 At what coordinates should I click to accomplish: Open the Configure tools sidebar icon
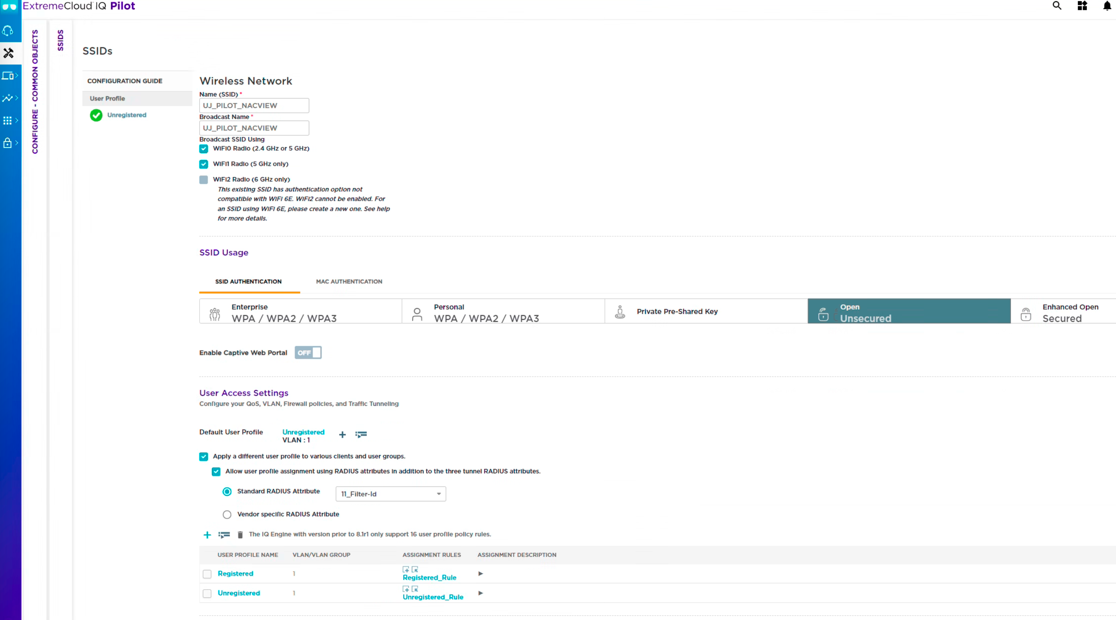click(x=9, y=53)
